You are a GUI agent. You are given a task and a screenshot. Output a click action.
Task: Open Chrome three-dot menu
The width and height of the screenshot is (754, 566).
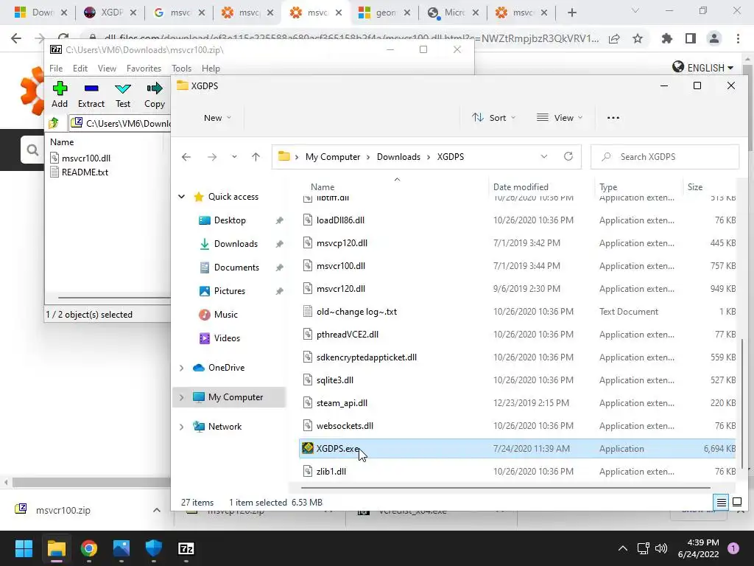738,38
